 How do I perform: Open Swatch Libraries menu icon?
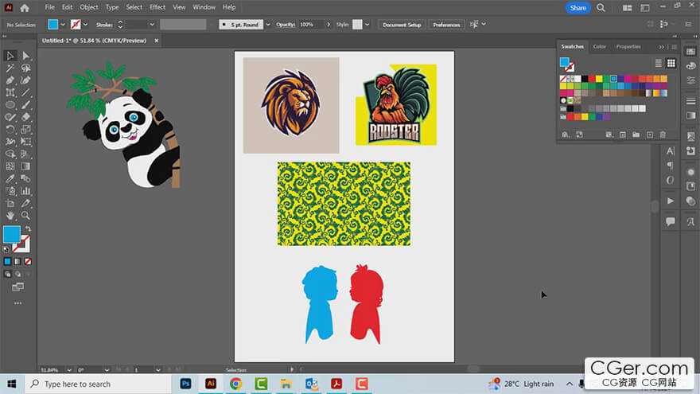(x=565, y=135)
